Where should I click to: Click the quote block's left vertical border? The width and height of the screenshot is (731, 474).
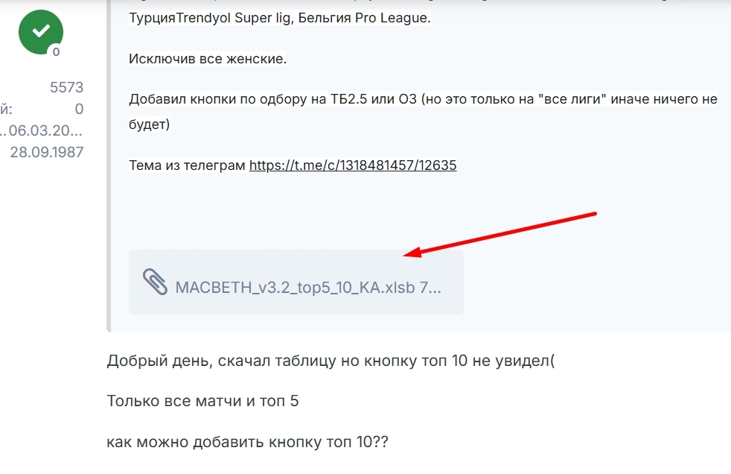tap(109, 165)
